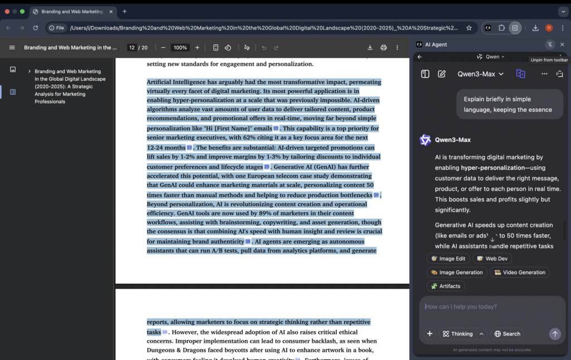Show the PDF thumbnails view

[x=13, y=70]
